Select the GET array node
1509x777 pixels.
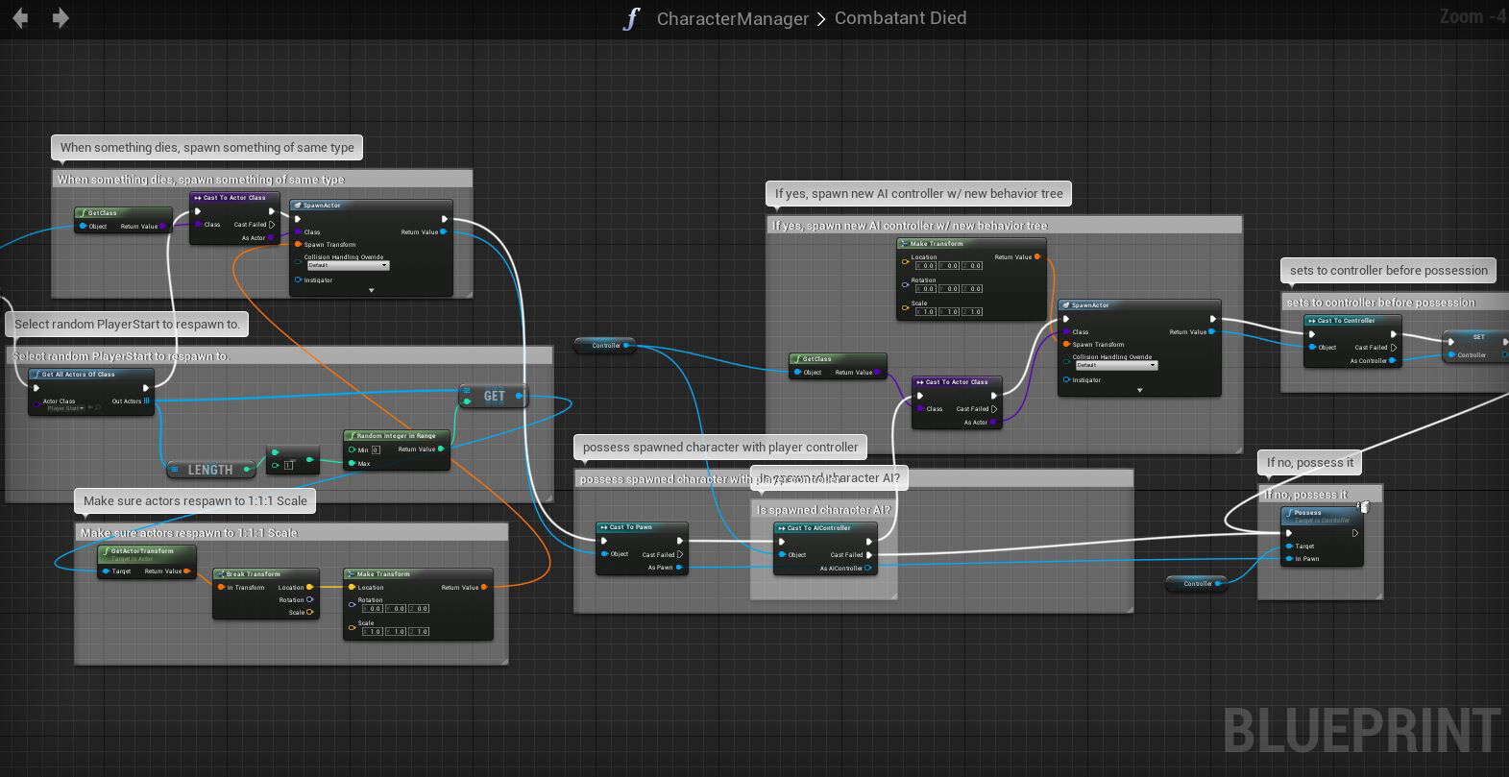pyautogui.click(x=494, y=396)
